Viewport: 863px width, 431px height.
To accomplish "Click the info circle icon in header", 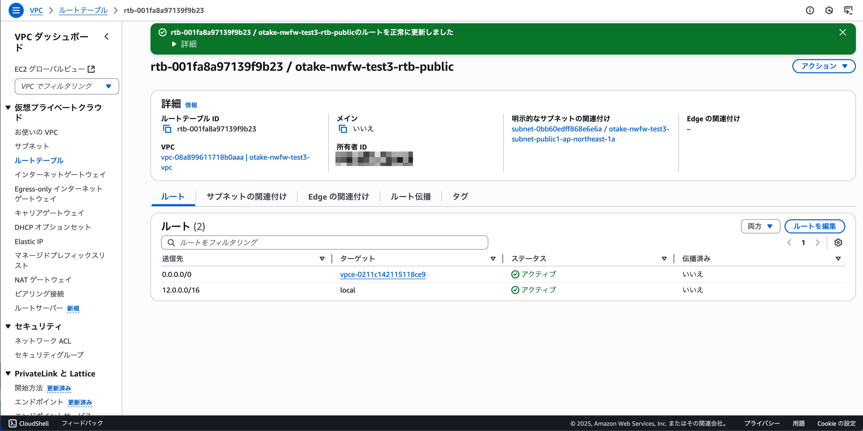I will tap(810, 10).
